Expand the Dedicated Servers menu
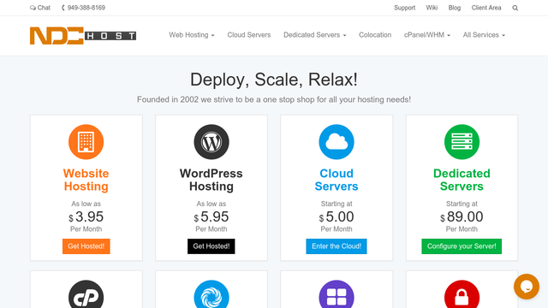This screenshot has height=308, width=548. [314, 35]
